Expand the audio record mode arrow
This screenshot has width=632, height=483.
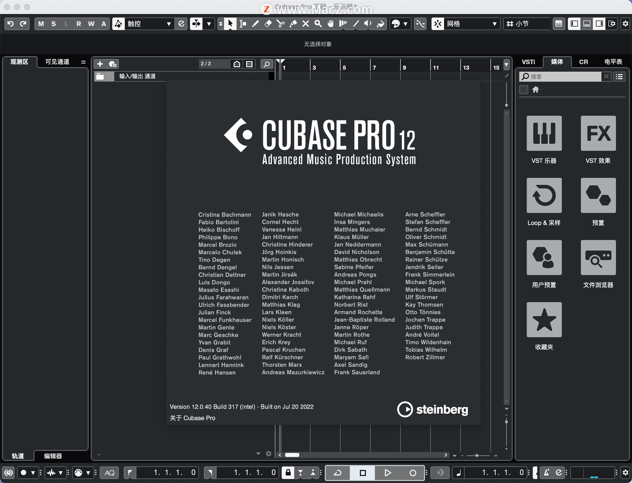(60, 473)
